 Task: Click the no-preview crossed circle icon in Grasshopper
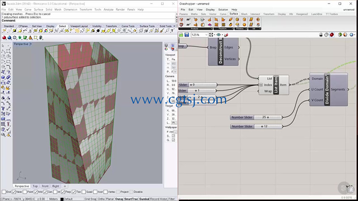326,35
